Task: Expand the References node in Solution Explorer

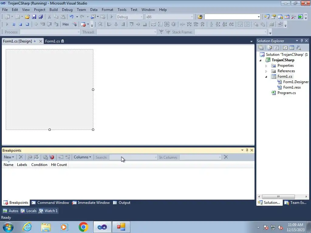Action: (x=266, y=71)
